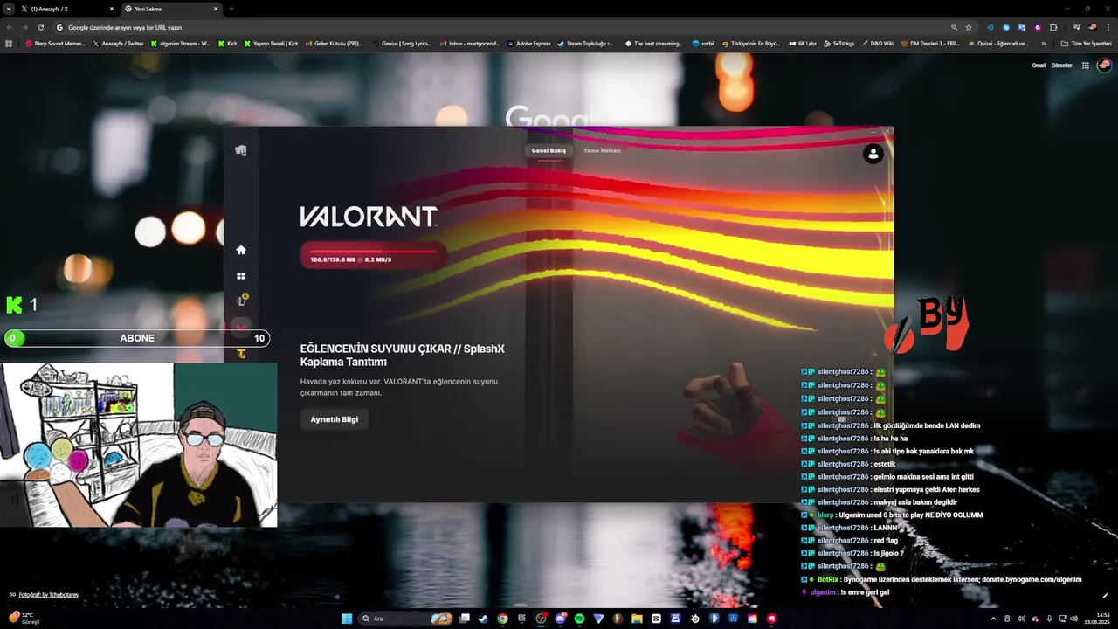Open the Chrome extensions puzzle icon

tap(1053, 27)
